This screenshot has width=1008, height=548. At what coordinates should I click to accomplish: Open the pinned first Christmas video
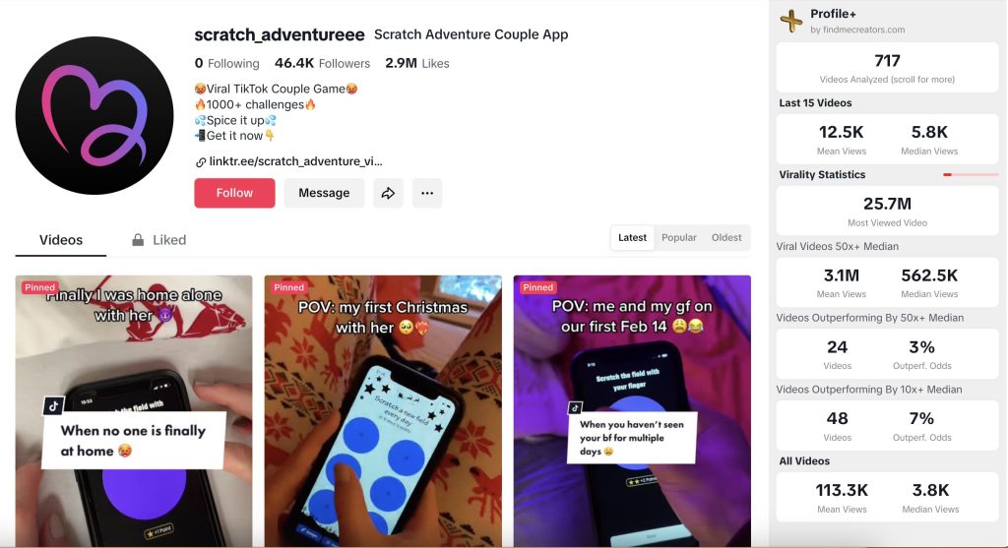click(383, 410)
